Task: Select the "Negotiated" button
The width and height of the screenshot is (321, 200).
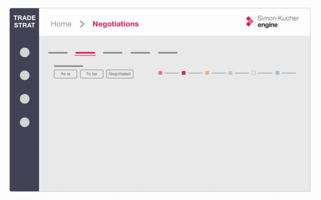Action: [120, 74]
